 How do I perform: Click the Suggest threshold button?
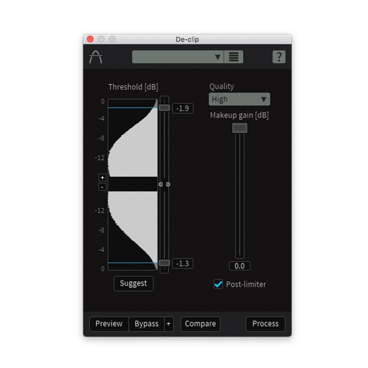[133, 283]
